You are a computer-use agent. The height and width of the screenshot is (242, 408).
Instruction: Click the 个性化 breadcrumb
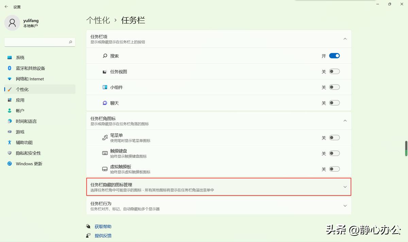tap(98, 20)
